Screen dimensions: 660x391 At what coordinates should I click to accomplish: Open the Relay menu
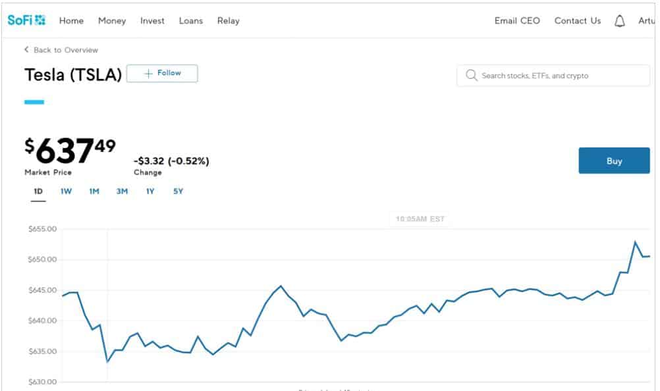click(x=229, y=20)
